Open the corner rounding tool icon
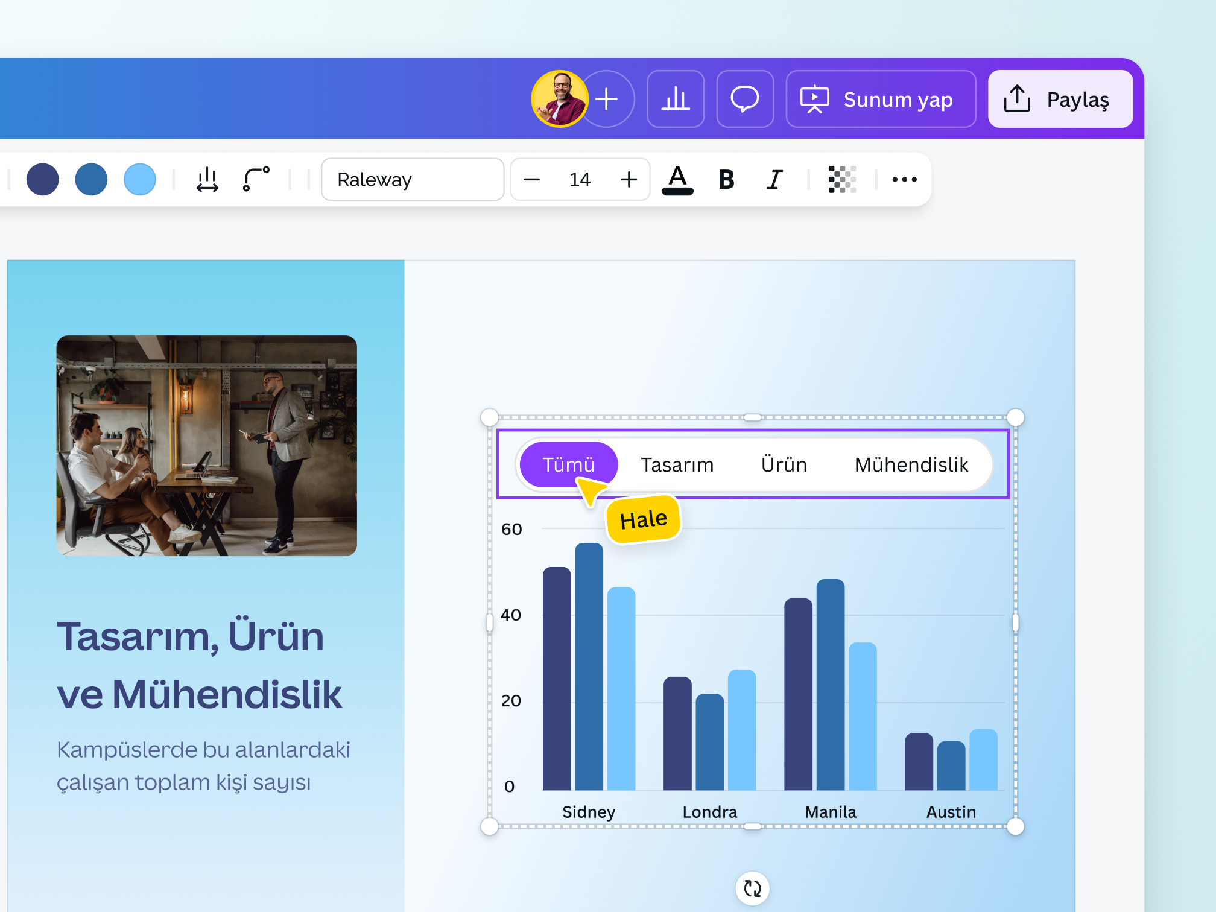Image resolution: width=1216 pixels, height=912 pixels. 256,179
